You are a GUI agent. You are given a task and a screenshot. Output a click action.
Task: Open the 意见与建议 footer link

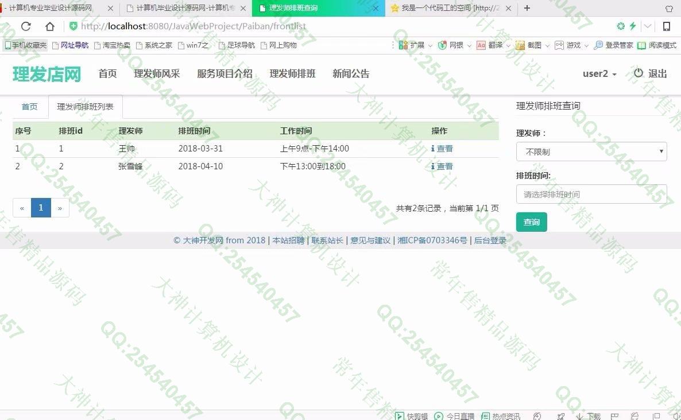tap(370, 240)
